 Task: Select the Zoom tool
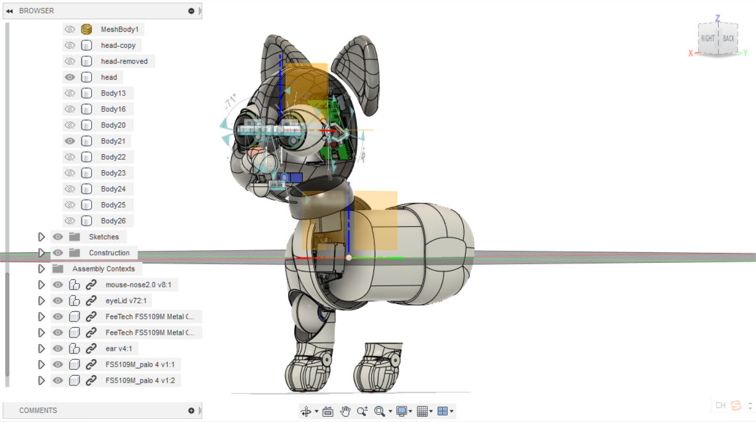click(x=363, y=411)
